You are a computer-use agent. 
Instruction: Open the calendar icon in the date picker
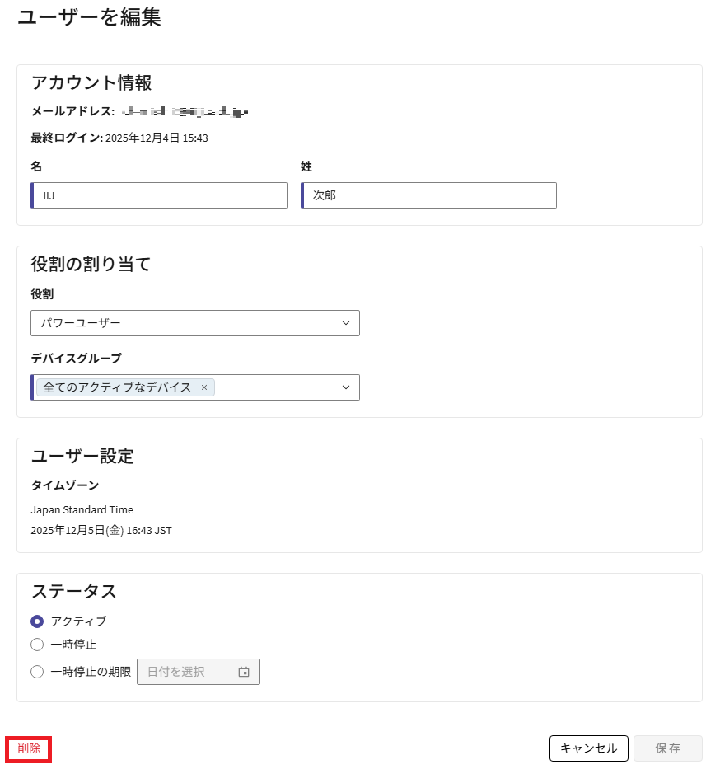[x=244, y=672]
